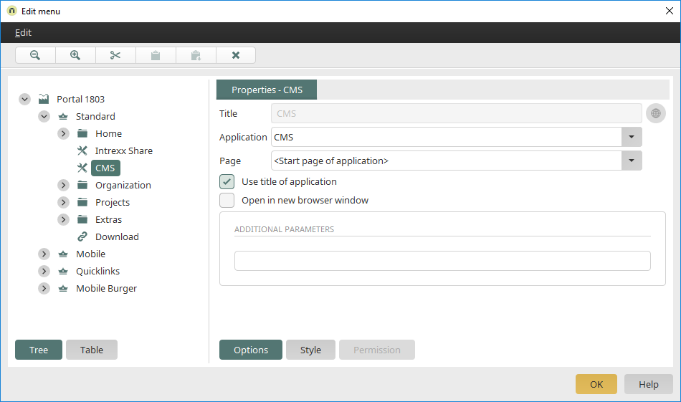Viewport: 681px width, 402px height.
Task: Click the Portal 1803 portal icon
Action: click(x=44, y=99)
